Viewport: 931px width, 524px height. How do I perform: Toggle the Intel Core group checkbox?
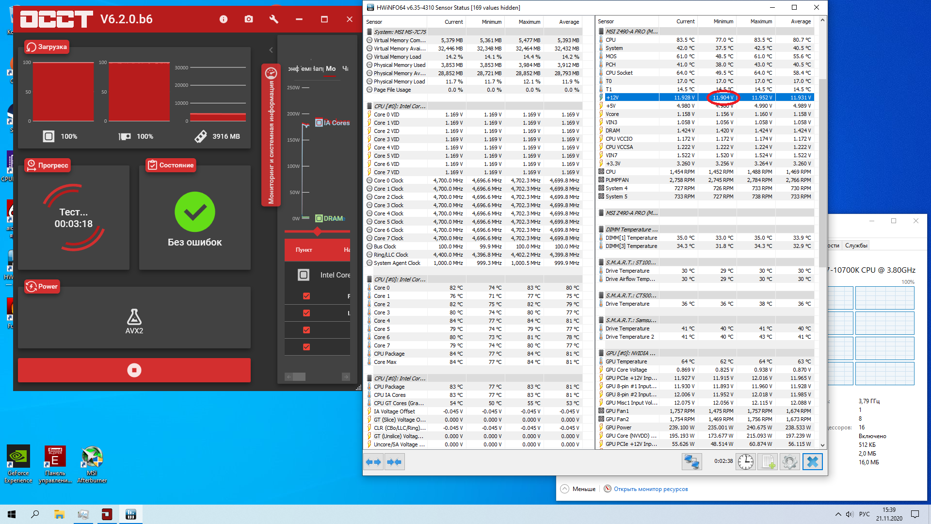(304, 275)
